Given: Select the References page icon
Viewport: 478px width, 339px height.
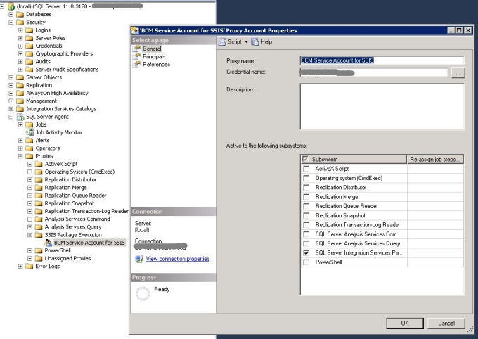Looking at the screenshot, I should tap(136, 65).
